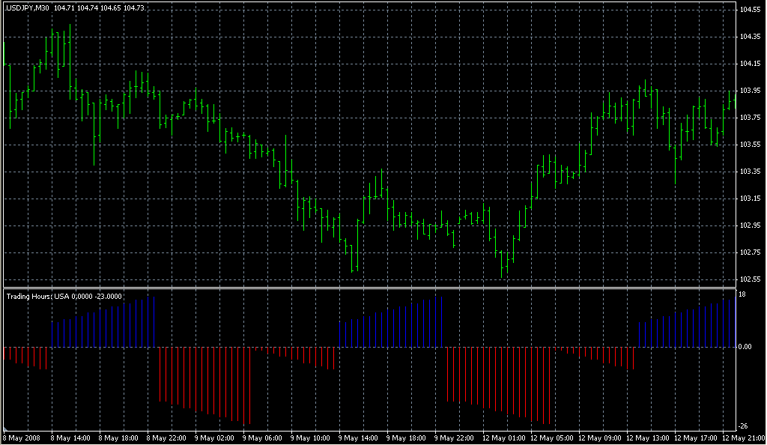
Task: Click the 9 May 10:00 time label
Action: tap(310, 438)
